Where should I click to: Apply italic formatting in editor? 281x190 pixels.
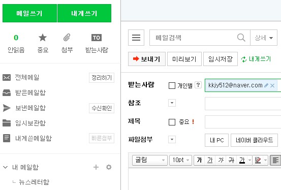point(221,160)
